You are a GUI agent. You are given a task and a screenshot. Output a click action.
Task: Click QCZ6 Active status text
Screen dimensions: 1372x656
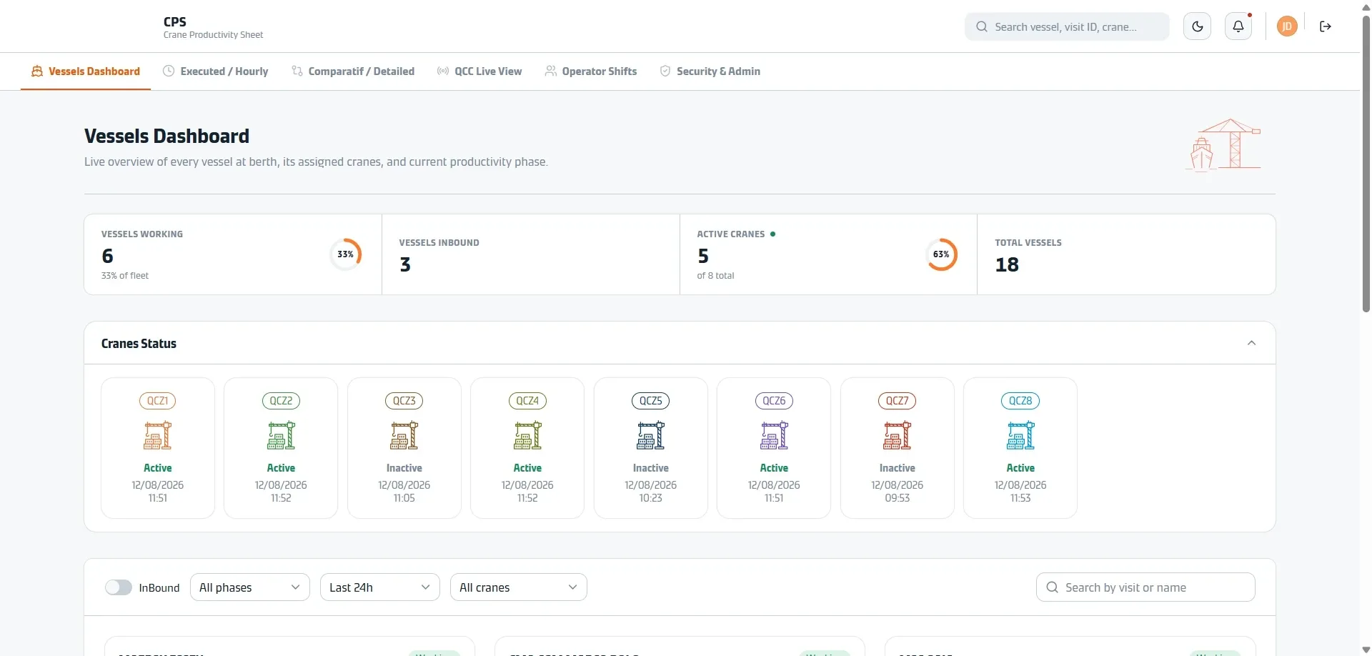click(774, 468)
